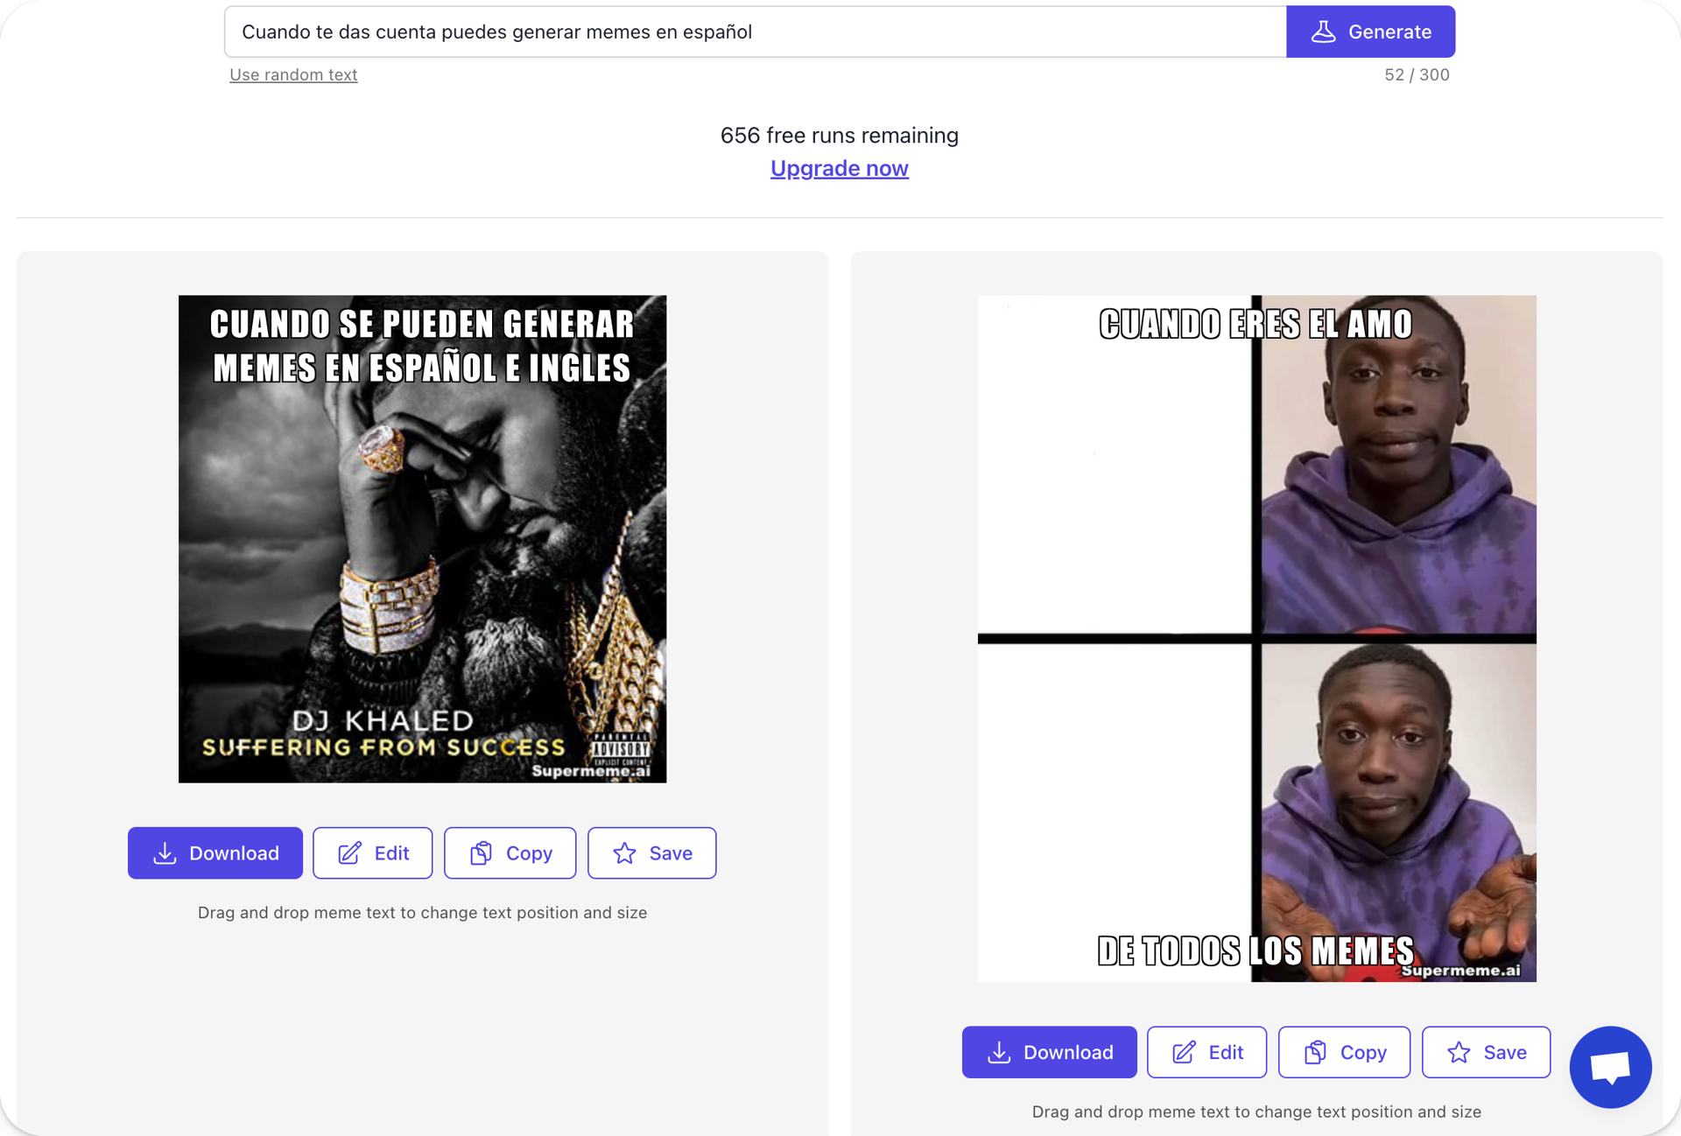Focus the meme prompt text input field
Viewport: 1681px width, 1136px height.
pos(756,32)
